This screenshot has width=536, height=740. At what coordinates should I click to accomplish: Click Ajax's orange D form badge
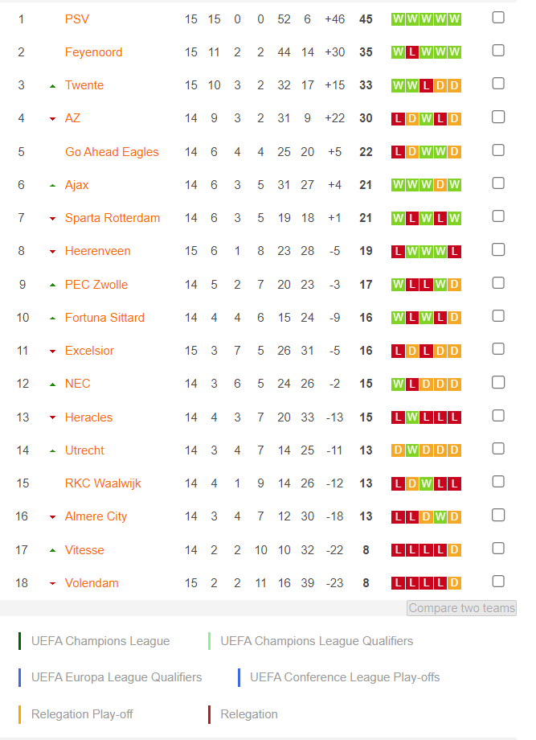pyautogui.click(x=440, y=185)
